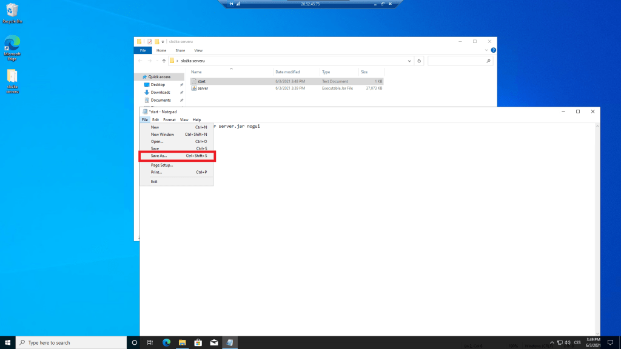
Task: Go up one folder level in Explorer
Action: [x=164, y=61]
